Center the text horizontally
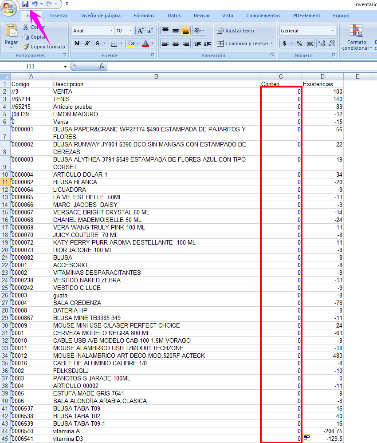This screenshot has width=377, height=443. [176, 44]
